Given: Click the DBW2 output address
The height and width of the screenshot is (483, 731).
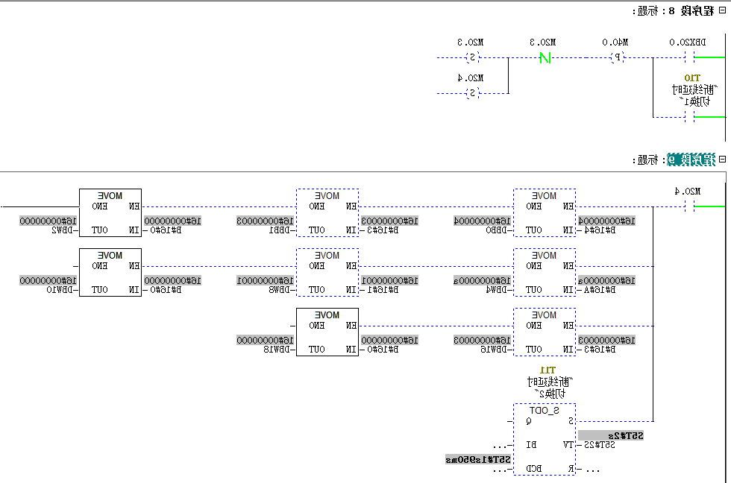Looking at the screenshot, I should pyautogui.click(x=61, y=230).
